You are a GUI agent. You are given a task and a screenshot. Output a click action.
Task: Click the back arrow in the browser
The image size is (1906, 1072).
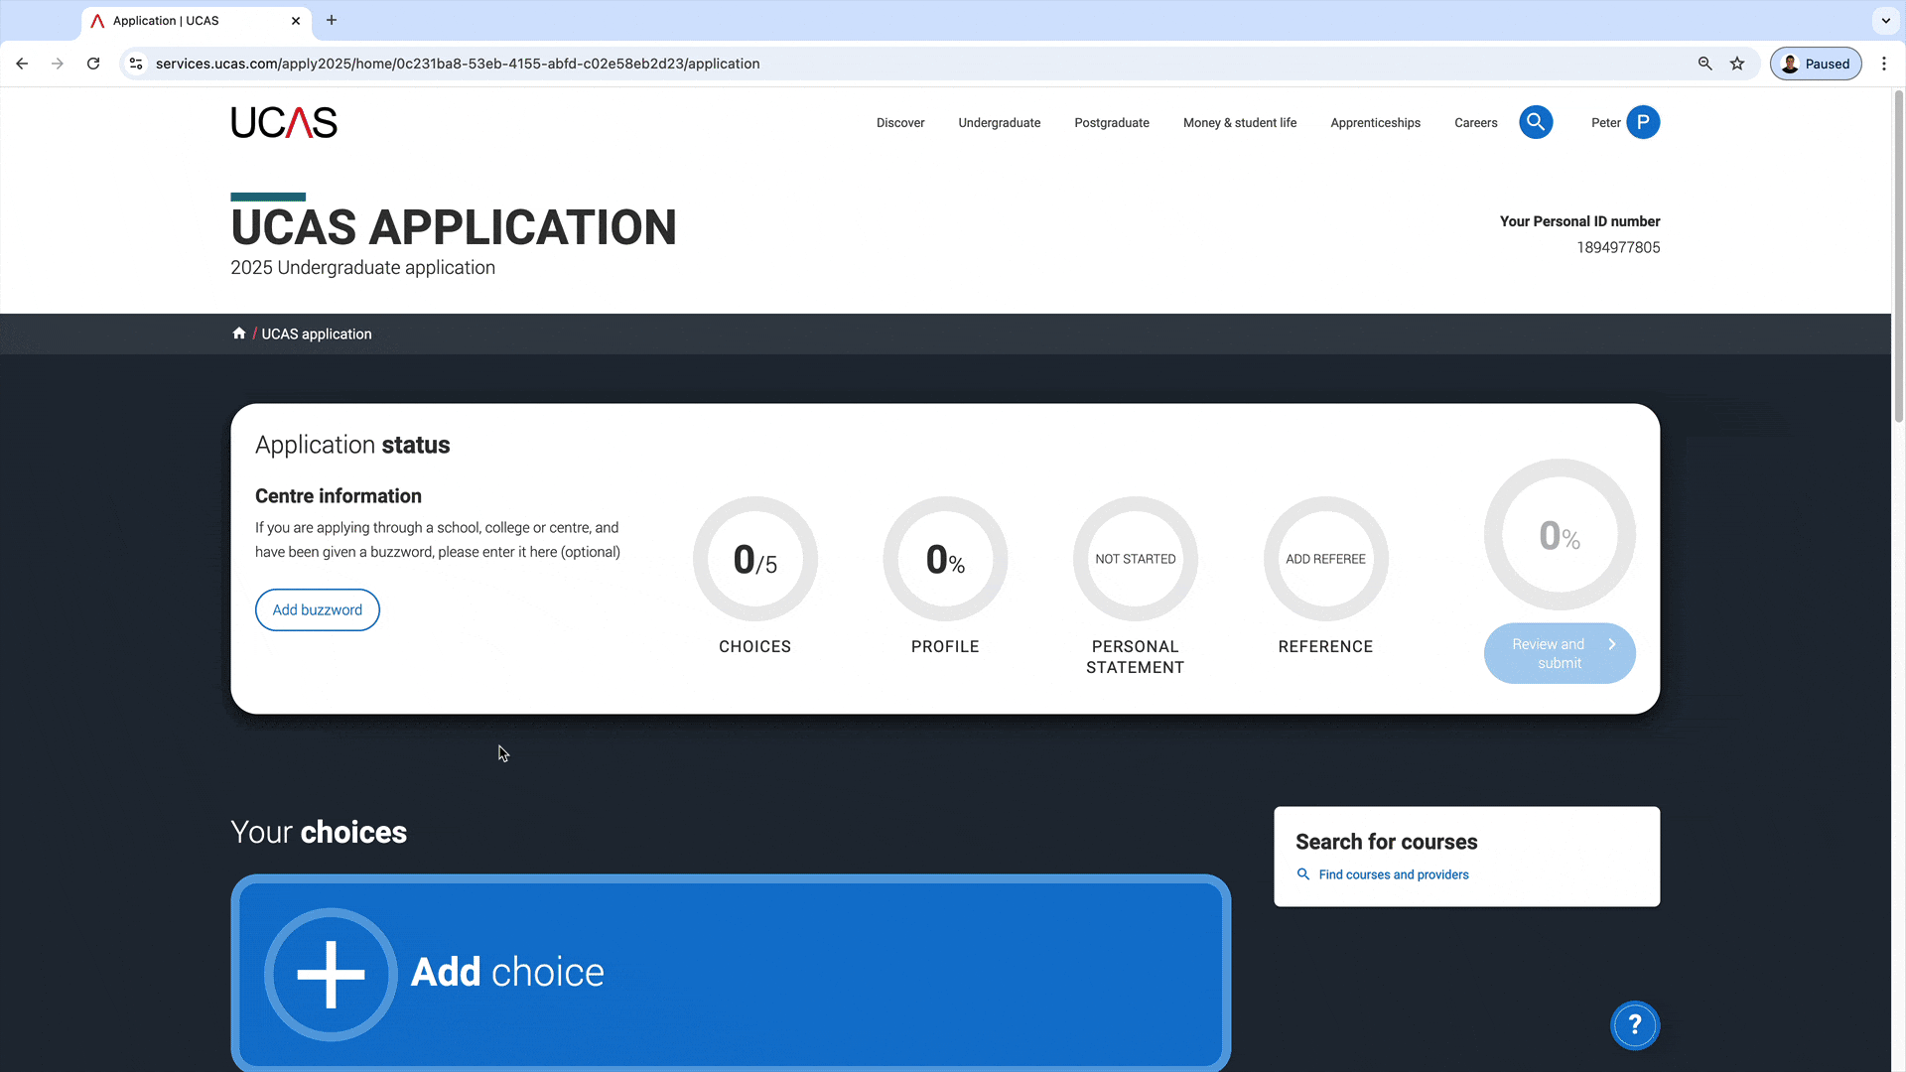coord(22,64)
